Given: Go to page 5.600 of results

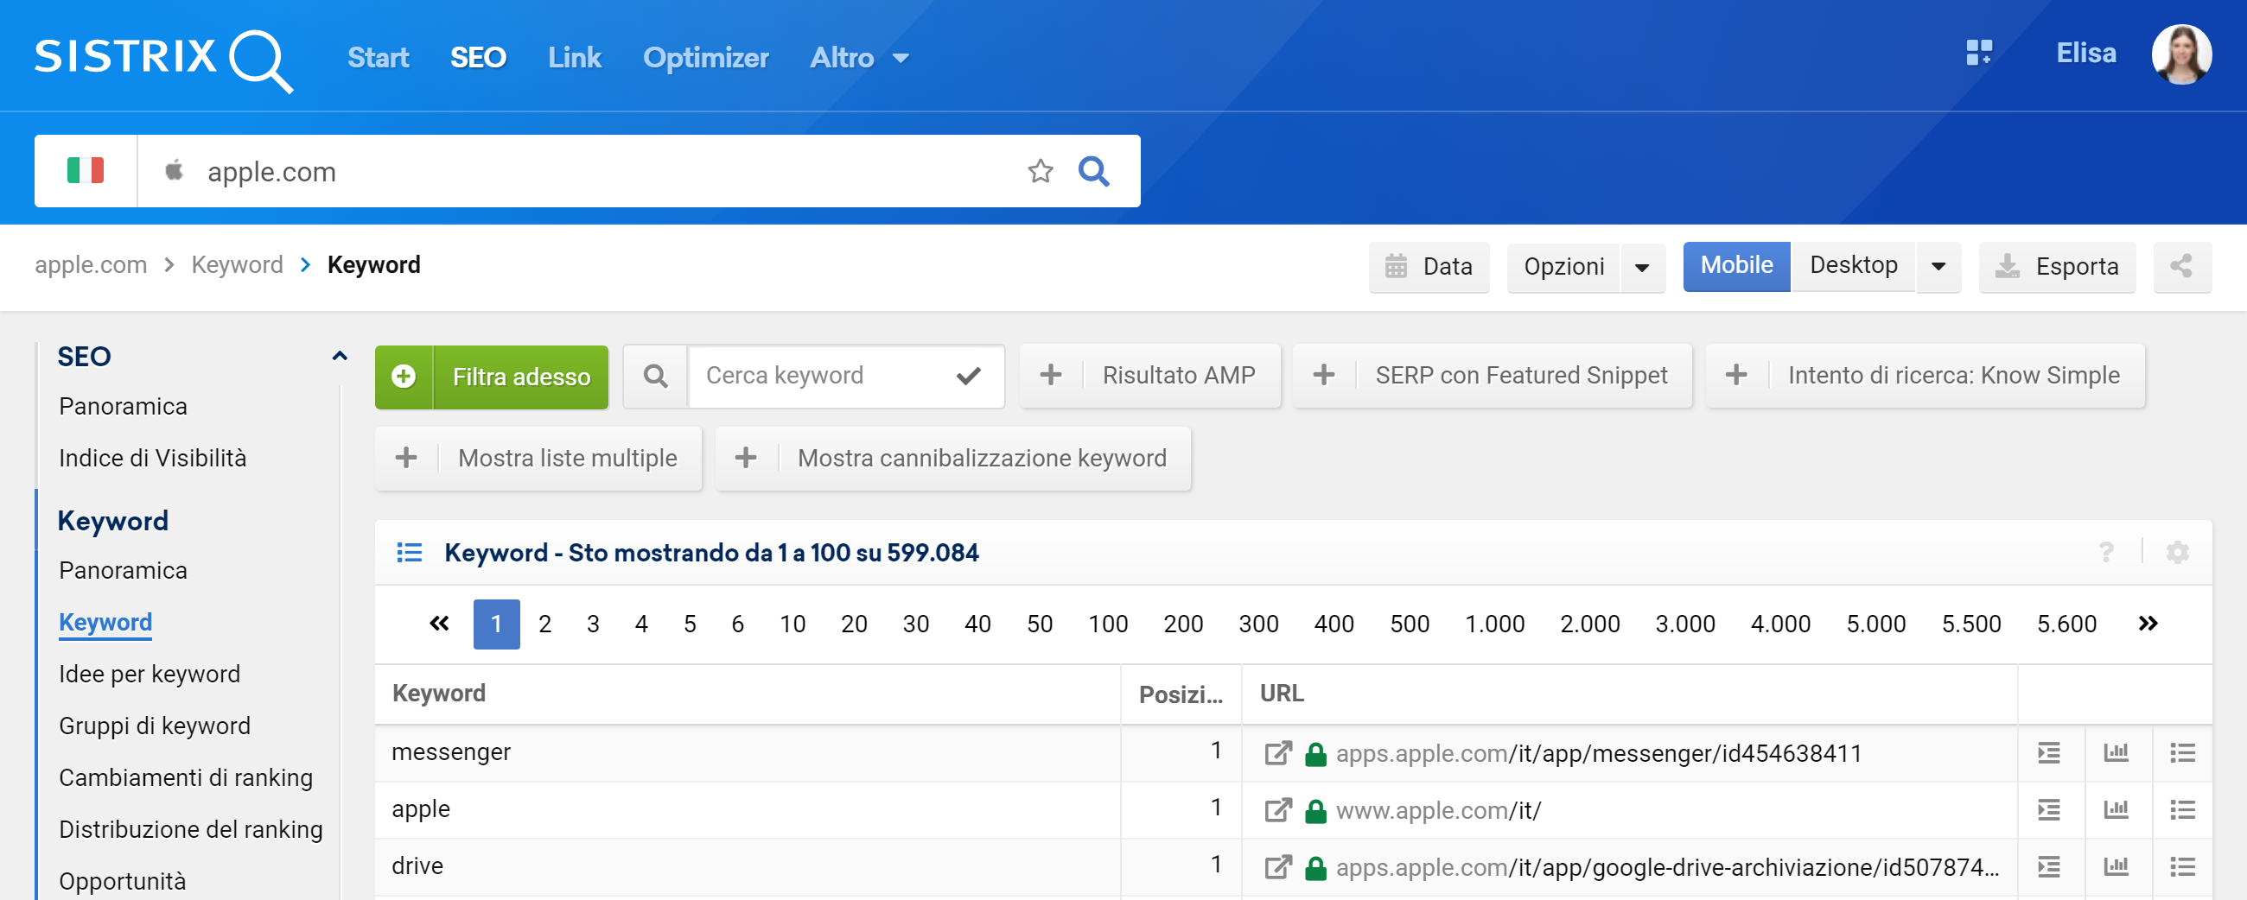Looking at the screenshot, I should click(2066, 624).
